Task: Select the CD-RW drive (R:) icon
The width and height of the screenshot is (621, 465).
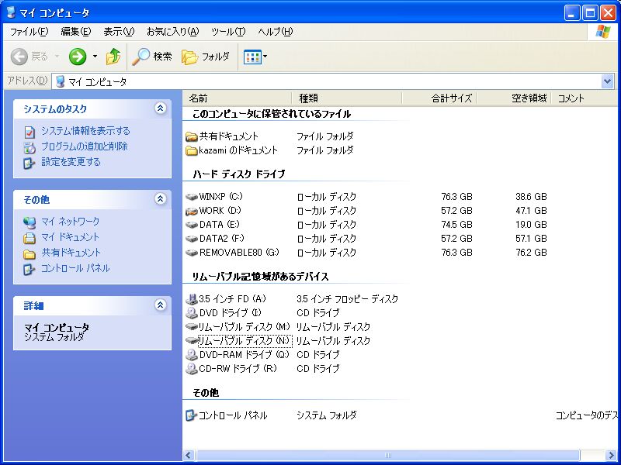Action: coord(193,369)
